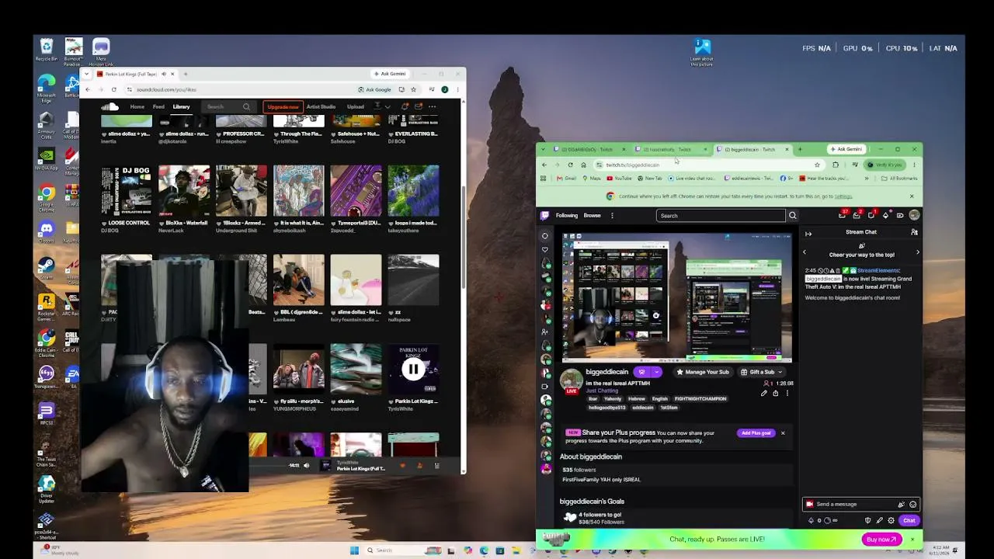Toggle like on the elusive track
This screenshot has width=994, height=559.
click(x=333, y=401)
